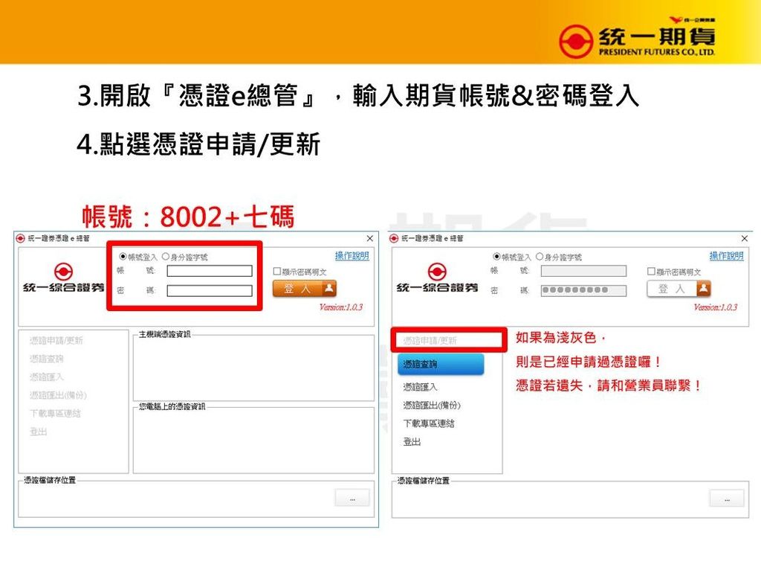This screenshot has height=570, width=761.
Task: Tick 顯示密碼明文 checkbox in the blank-login window
Action: [277, 271]
